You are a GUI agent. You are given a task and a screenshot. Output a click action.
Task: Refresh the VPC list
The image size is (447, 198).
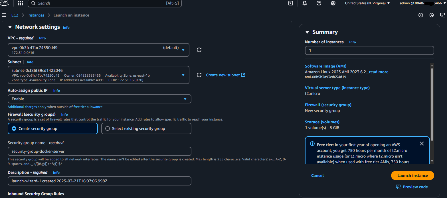click(199, 50)
